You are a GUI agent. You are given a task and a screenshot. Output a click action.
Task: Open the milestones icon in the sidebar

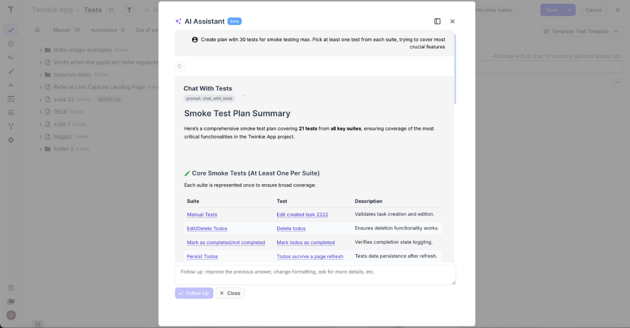[x=11, y=113]
